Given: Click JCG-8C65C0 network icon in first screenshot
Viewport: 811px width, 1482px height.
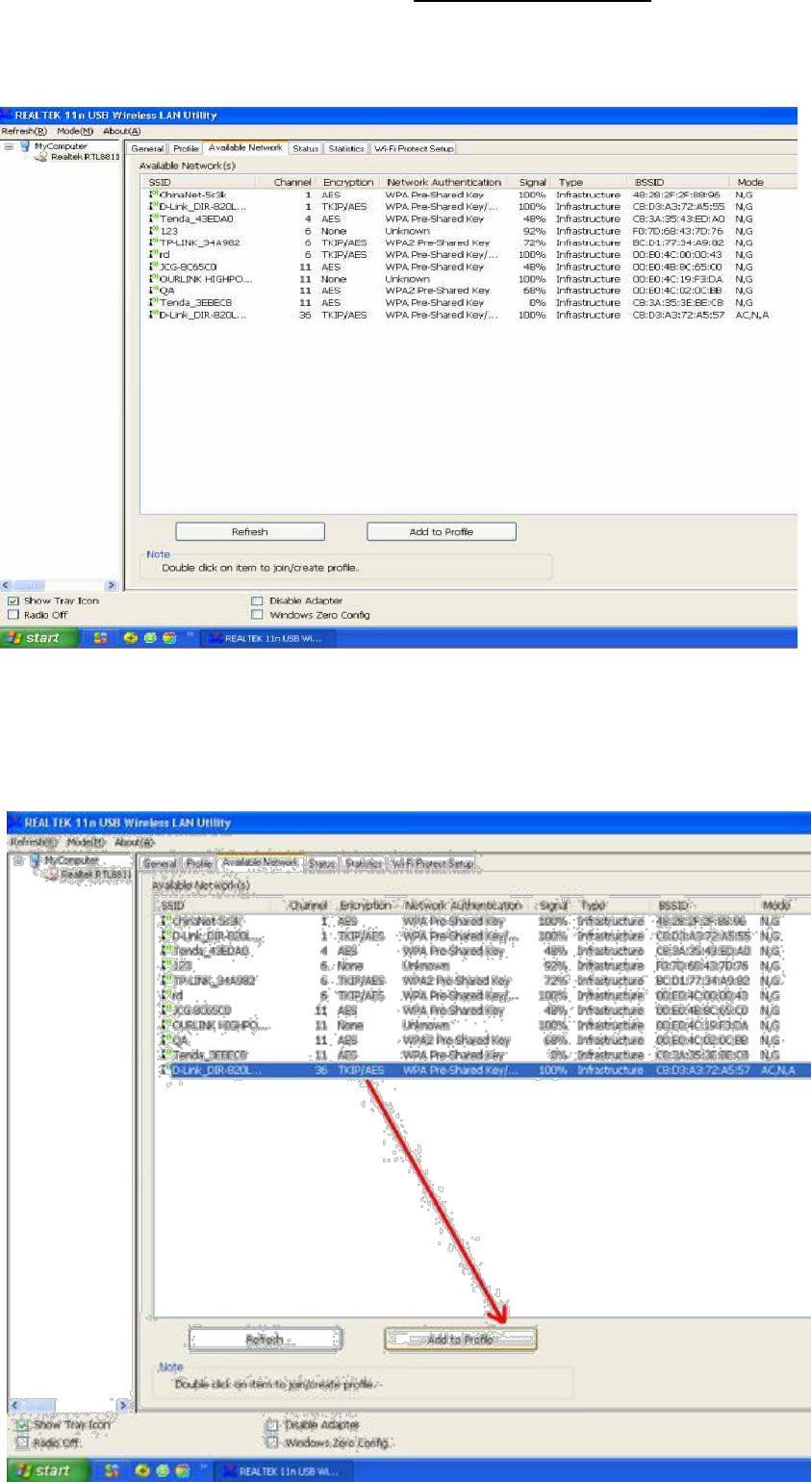Looking at the screenshot, I should tap(154, 267).
